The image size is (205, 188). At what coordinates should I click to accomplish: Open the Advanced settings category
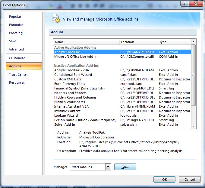coord(16,49)
